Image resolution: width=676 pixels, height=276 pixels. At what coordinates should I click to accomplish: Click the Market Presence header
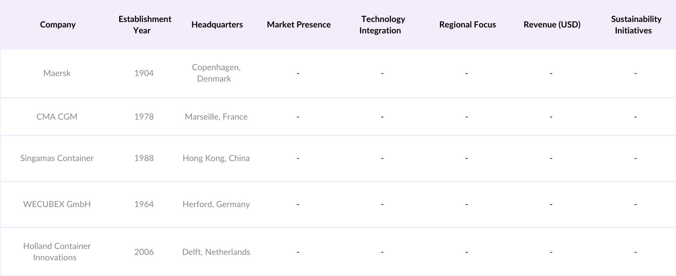299,25
